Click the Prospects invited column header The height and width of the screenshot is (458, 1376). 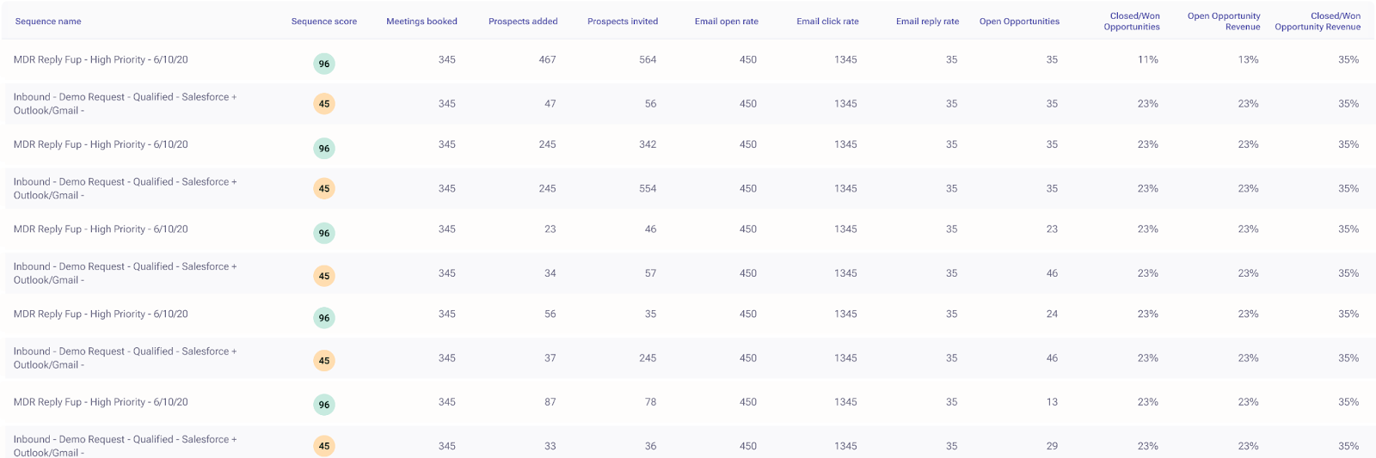623,21
